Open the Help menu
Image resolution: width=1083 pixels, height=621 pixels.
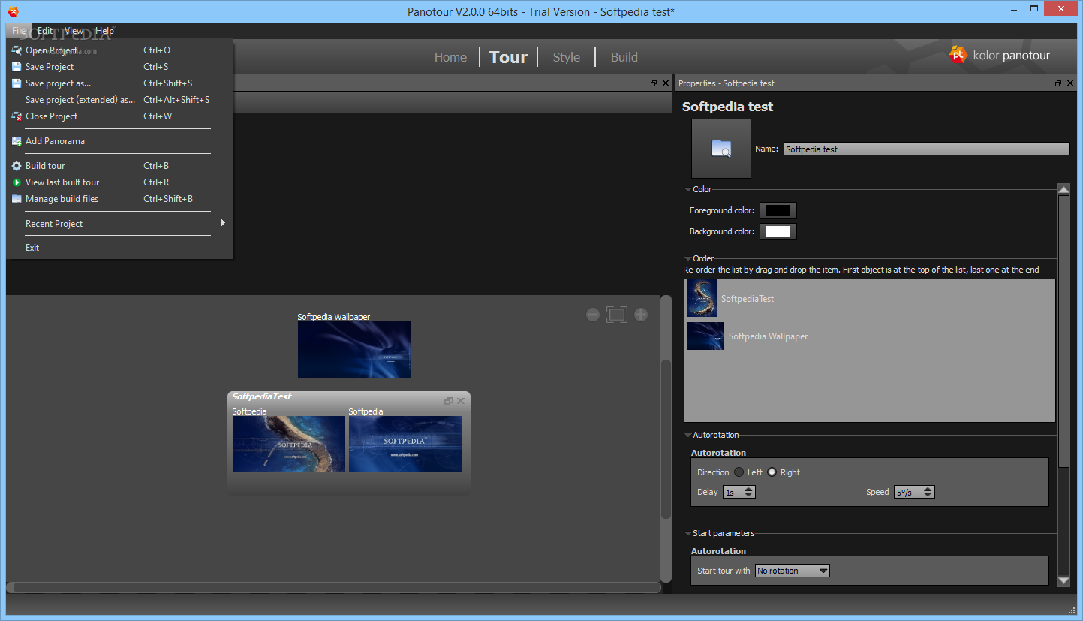105,31
